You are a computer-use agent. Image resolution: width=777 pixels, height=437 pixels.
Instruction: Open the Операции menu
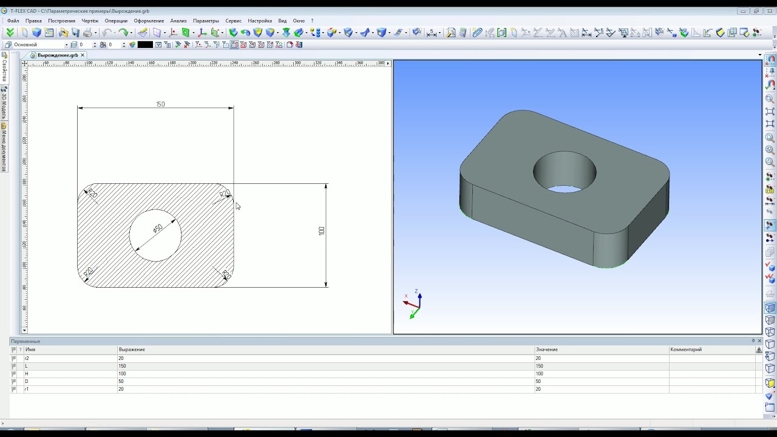(116, 21)
